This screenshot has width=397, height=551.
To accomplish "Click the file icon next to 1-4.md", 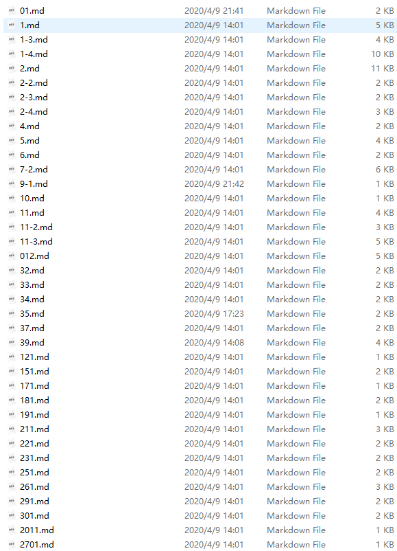I will 12,54.
